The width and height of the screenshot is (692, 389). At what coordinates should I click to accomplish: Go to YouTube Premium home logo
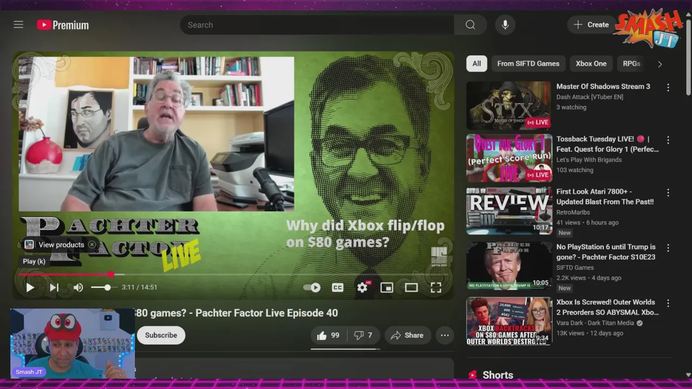[x=63, y=25]
